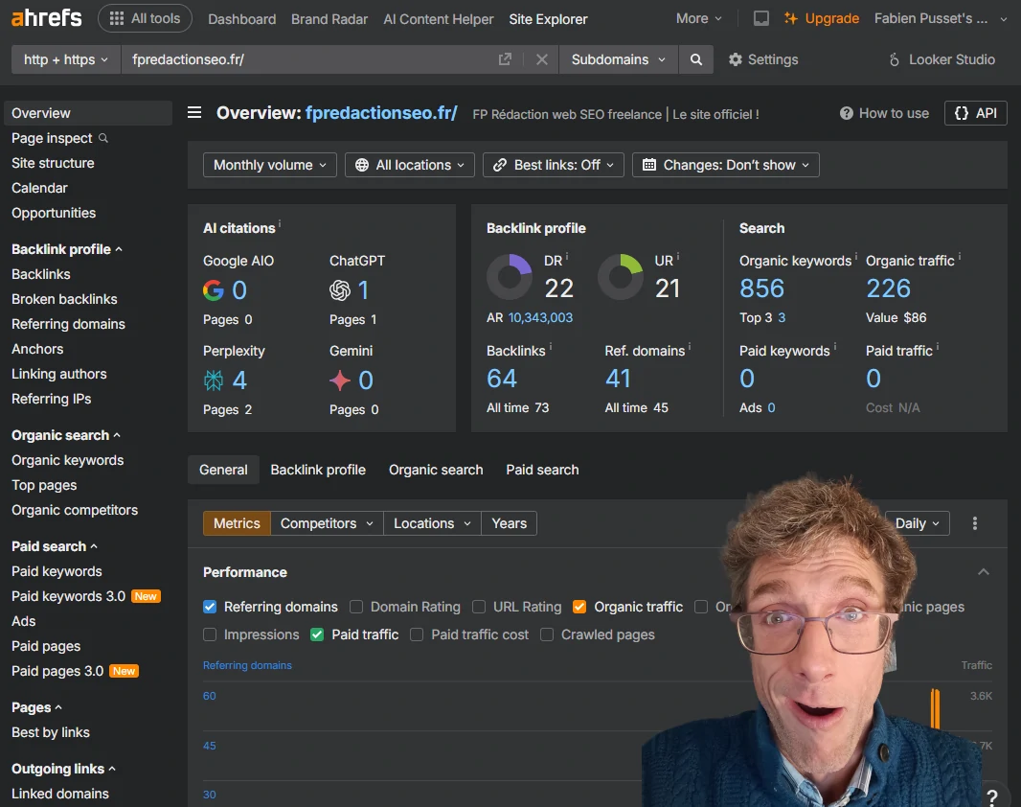
Task: Click the AR 10,343,003 rank link
Action: tap(540, 317)
